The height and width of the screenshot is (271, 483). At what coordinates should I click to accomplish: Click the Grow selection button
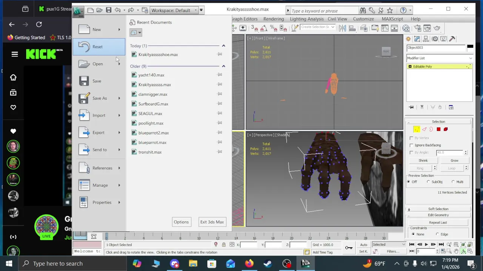pyautogui.click(x=454, y=161)
